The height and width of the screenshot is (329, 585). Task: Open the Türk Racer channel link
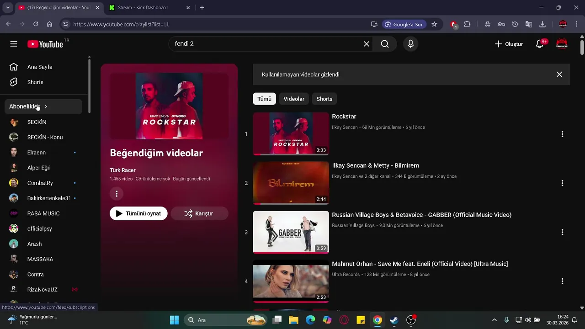coord(122,170)
